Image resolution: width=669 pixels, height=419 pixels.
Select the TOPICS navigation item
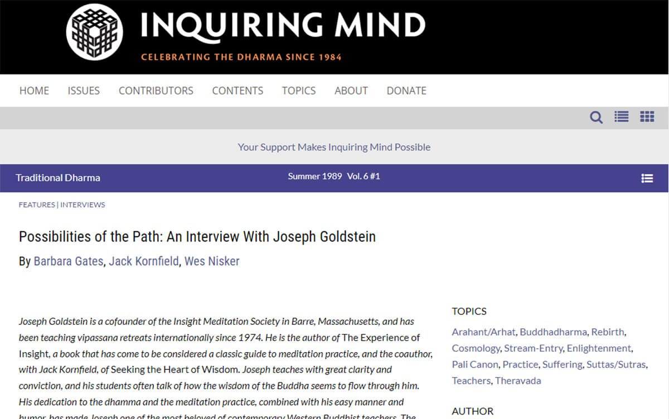coord(298,91)
